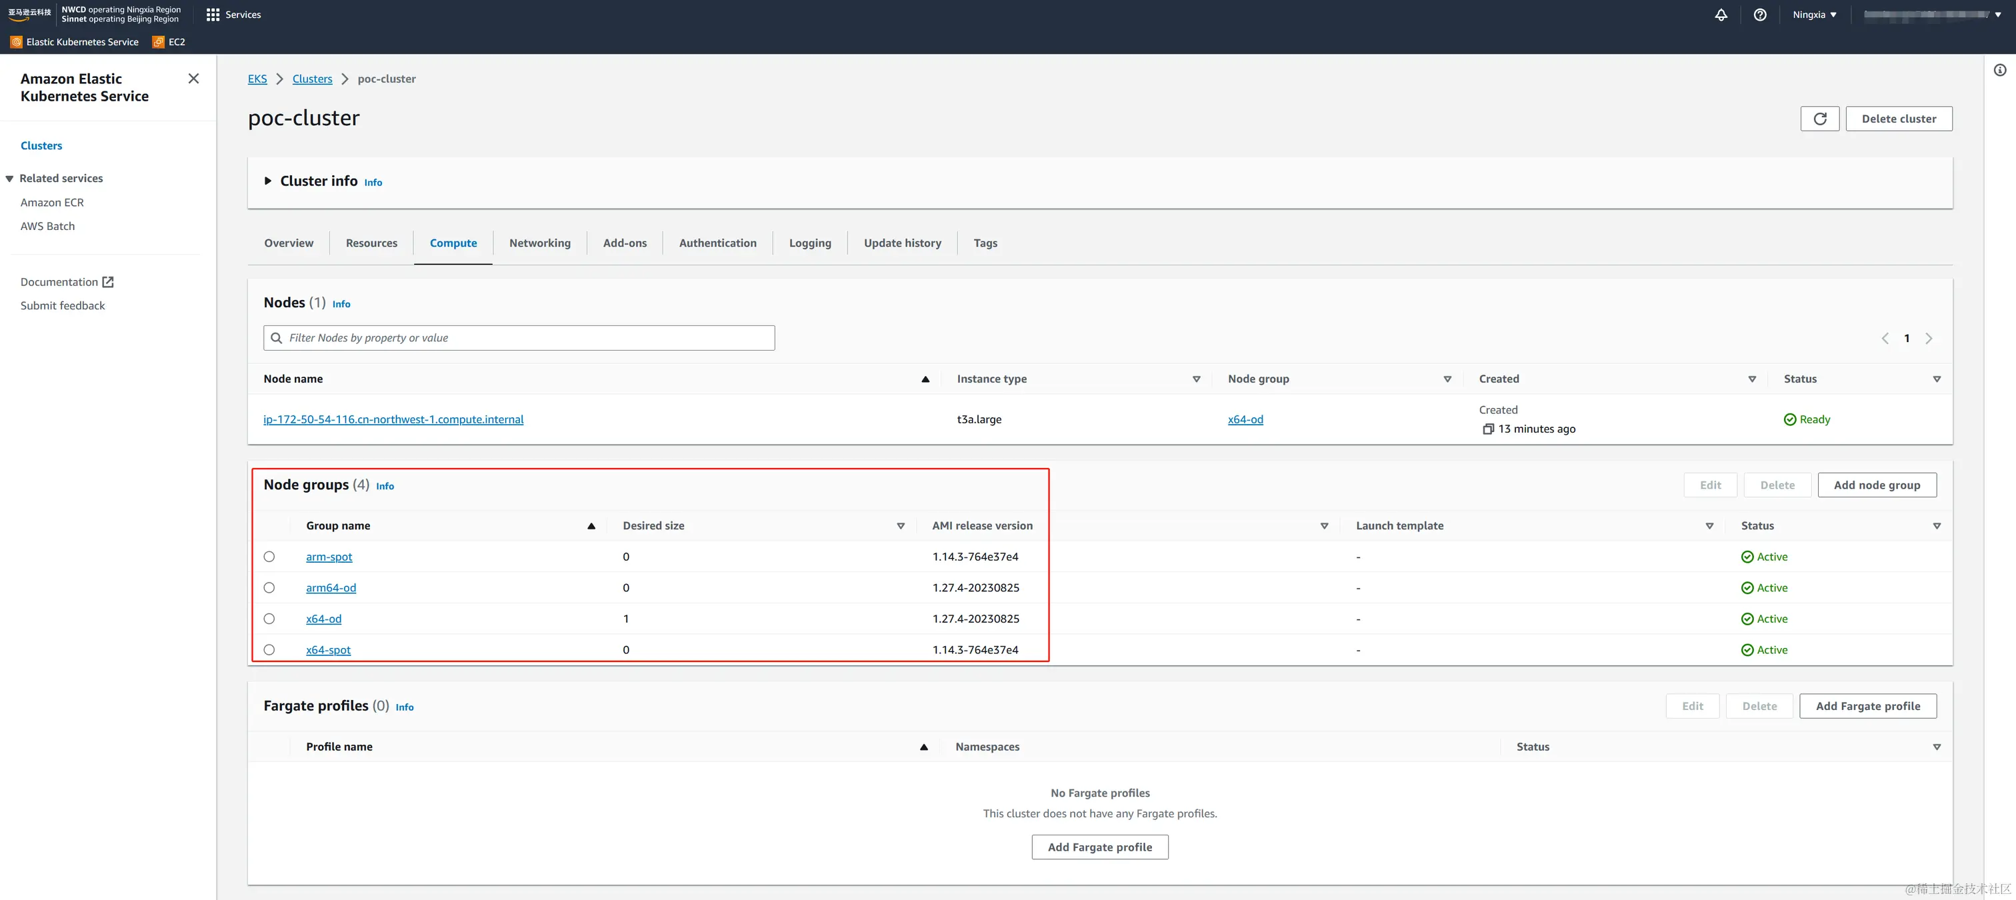Open Instance type column sort dropdown
The height and width of the screenshot is (900, 2016).
point(1196,379)
